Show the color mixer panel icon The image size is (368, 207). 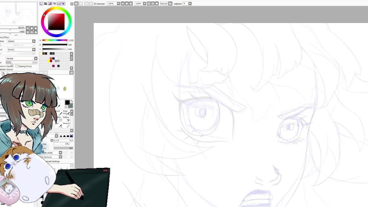54,3
